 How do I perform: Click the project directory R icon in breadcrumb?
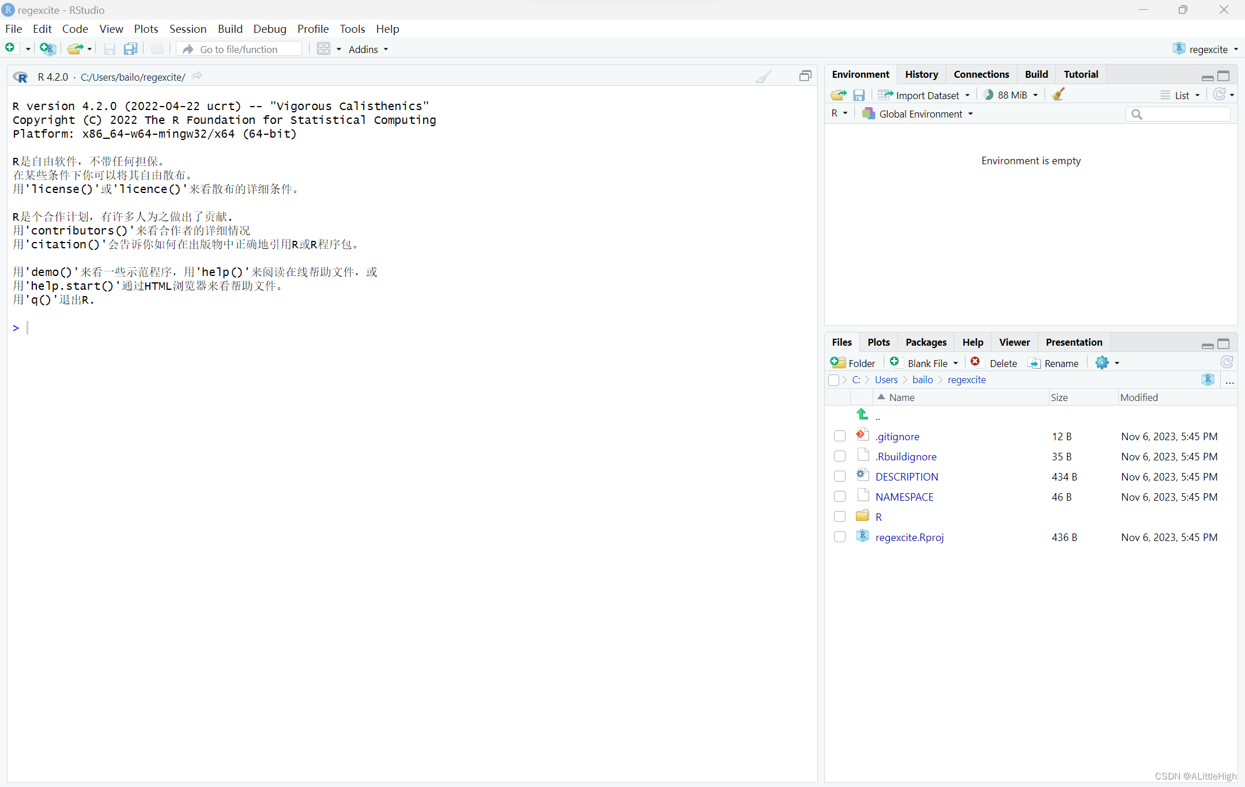(1208, 379)
